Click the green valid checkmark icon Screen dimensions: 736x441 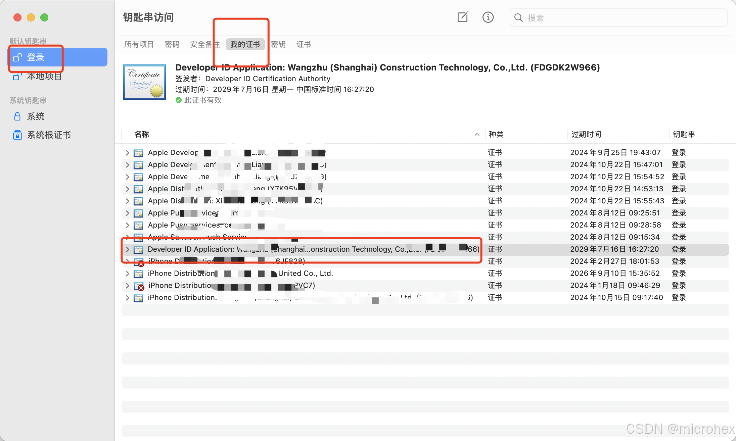click(x=179, y=100)
